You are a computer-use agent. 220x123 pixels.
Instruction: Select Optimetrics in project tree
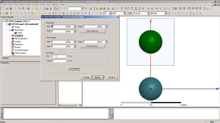pyautogui.click(x=19, y=44)
